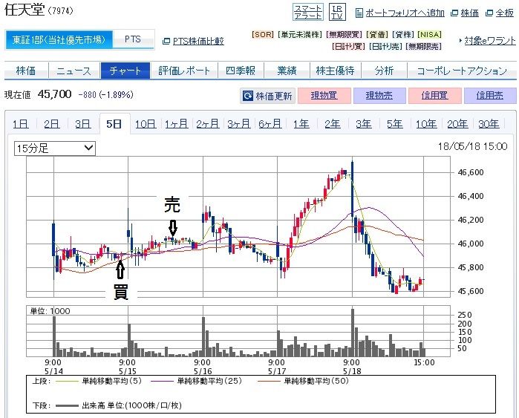Click the [無期限買] label
The height and width of the screenshot is (418, 519).
(x=345, y=34)
